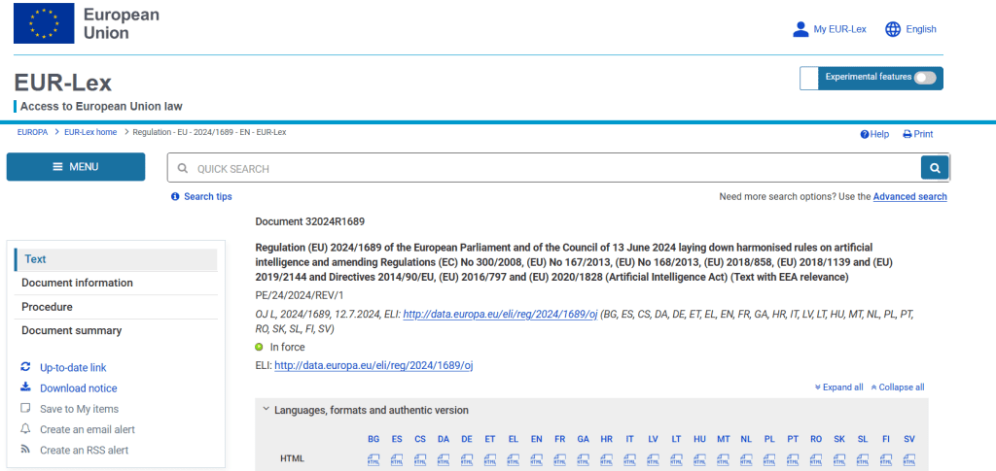The image size is (996, 471).
Task: Collapse Languages, formats and authentic version section
Action: point(267,410)
